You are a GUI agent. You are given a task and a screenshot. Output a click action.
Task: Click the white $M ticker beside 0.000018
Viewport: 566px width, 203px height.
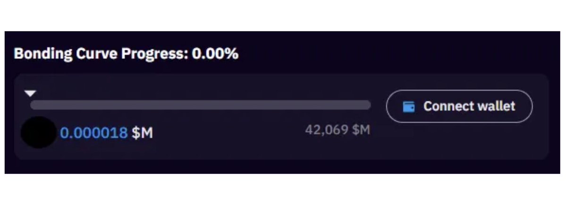[x=142, y=133]
